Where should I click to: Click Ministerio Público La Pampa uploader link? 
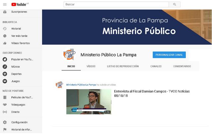81,85
